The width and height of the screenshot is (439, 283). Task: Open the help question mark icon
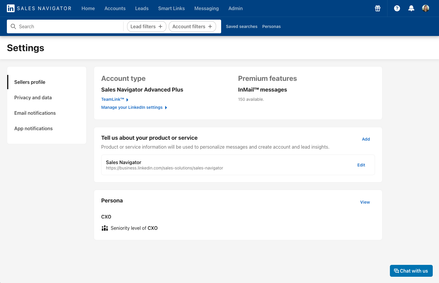[397, 8]
